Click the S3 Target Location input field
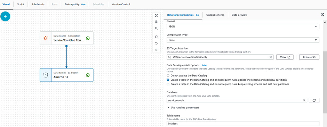327x127 pixels. pos(220,57)
